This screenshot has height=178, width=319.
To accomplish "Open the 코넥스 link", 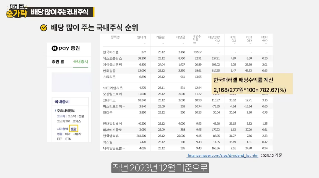I will point(77,121).
